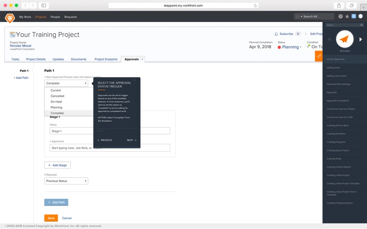Switch to Project Snapshot tab
This screenshot has height=229, width=367.
pyautogui.click(x=106, y=59)
